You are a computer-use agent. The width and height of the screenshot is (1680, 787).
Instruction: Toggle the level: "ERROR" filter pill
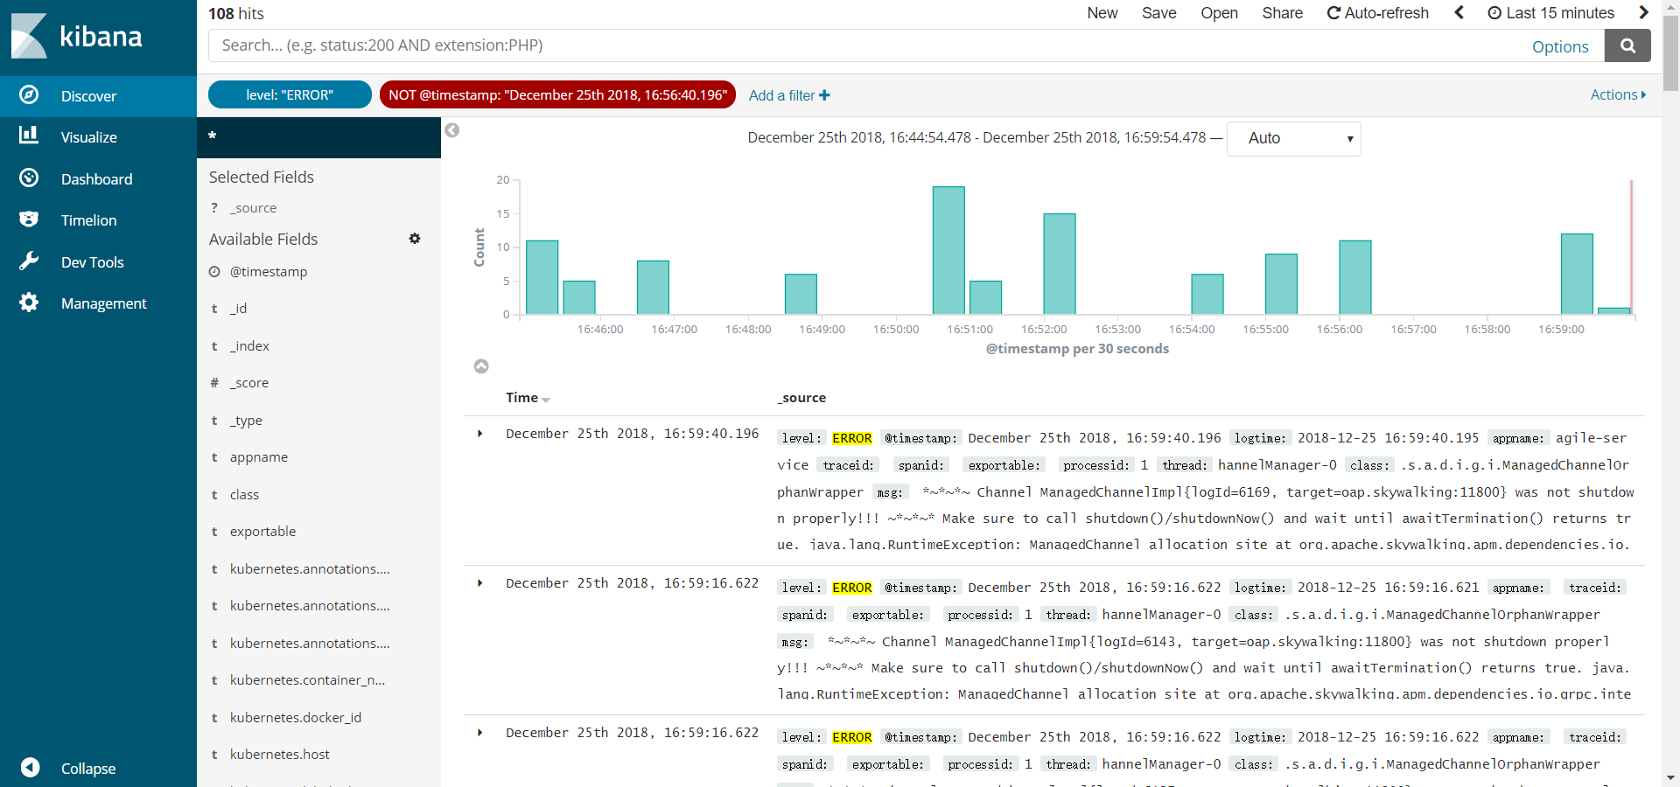click(290, 94)
